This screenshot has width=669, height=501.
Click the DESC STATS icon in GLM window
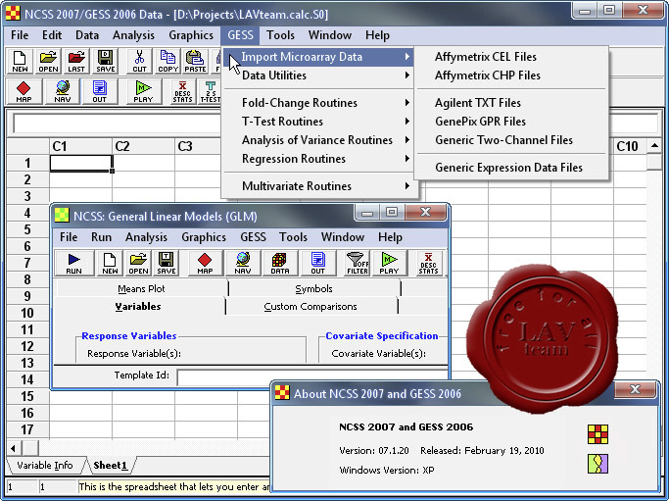(428, 263)
